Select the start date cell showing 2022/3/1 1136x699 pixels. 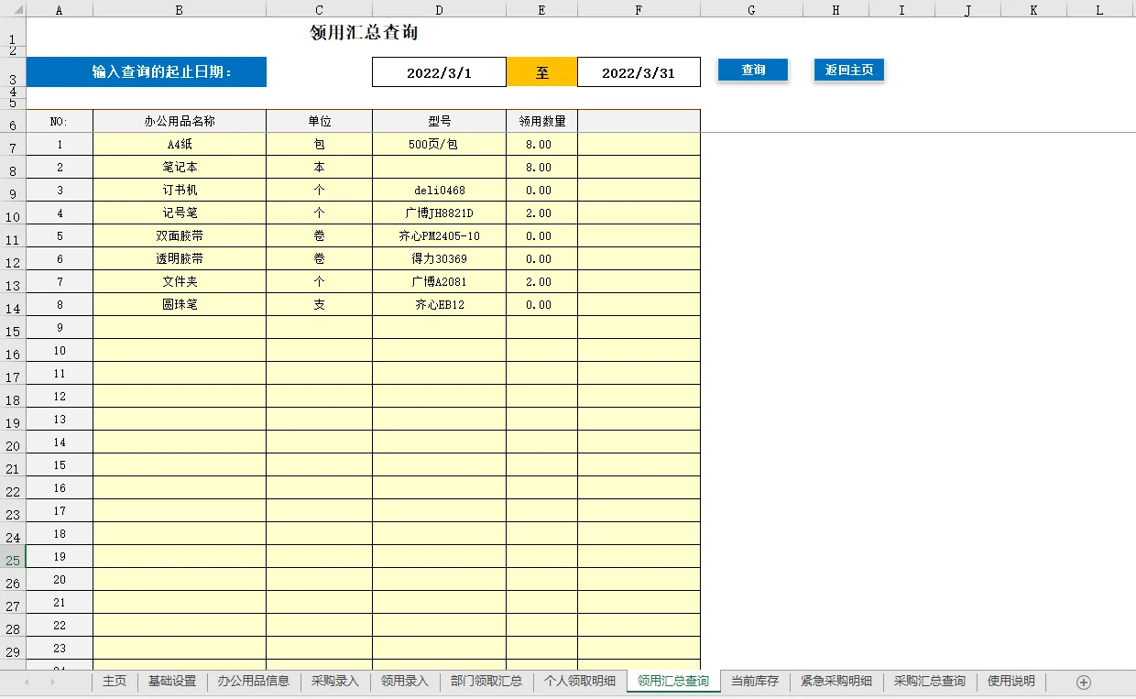click(x=439, y=71)
